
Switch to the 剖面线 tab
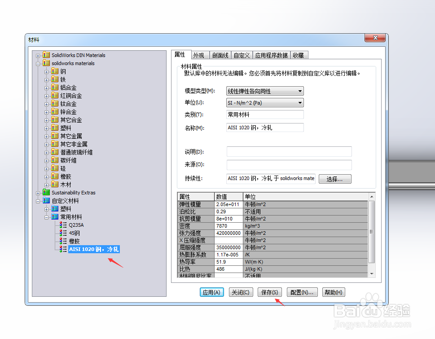(x=220, y=55)
